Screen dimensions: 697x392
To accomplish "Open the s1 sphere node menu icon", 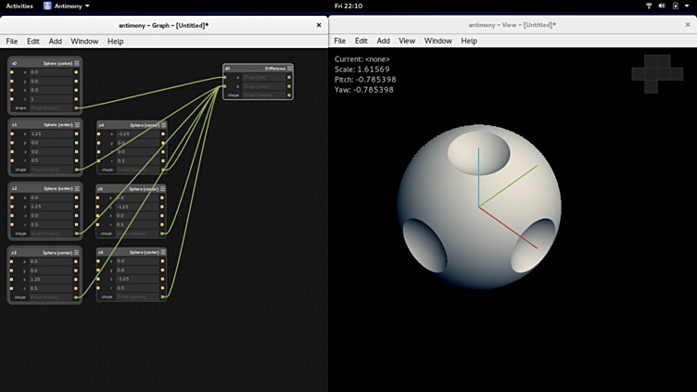I will [x=77, y=124].
